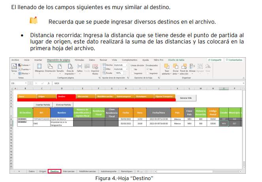Toggle the Ver checkbox under Encabezados

[x=147, y=69]
